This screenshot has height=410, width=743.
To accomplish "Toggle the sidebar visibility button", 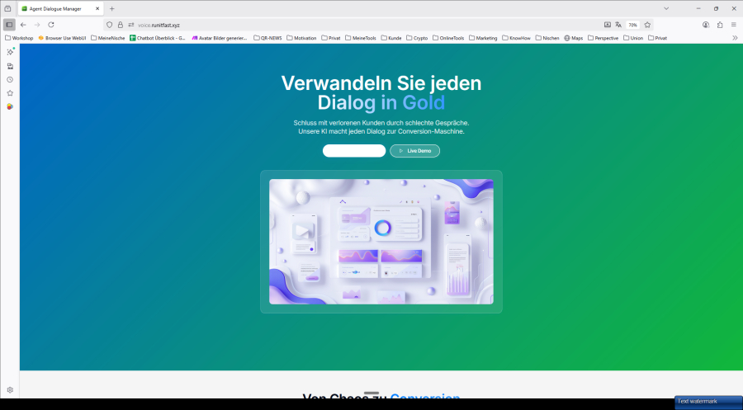I will pos(9,25).
